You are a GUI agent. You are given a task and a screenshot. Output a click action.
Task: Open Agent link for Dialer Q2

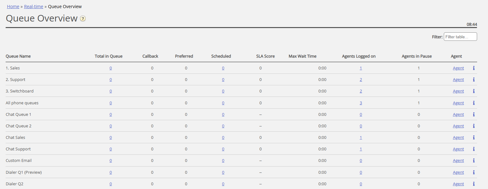(458, 184)
